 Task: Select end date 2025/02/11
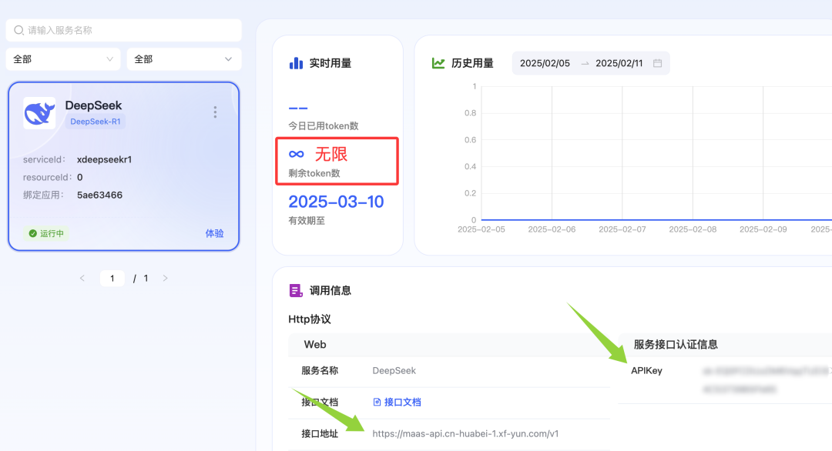(x=619, y=63)
